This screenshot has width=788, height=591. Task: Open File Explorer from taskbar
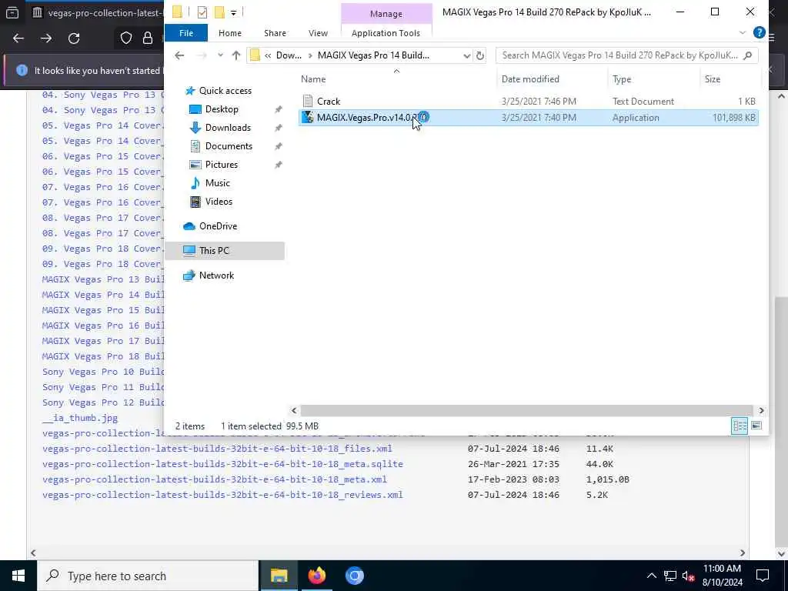[x=279, y=576]
